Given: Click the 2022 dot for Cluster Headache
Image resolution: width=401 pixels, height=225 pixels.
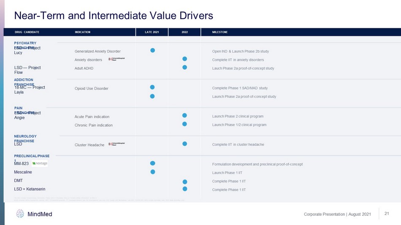Looking at the screenshot, I should click(x=184, y=144).
